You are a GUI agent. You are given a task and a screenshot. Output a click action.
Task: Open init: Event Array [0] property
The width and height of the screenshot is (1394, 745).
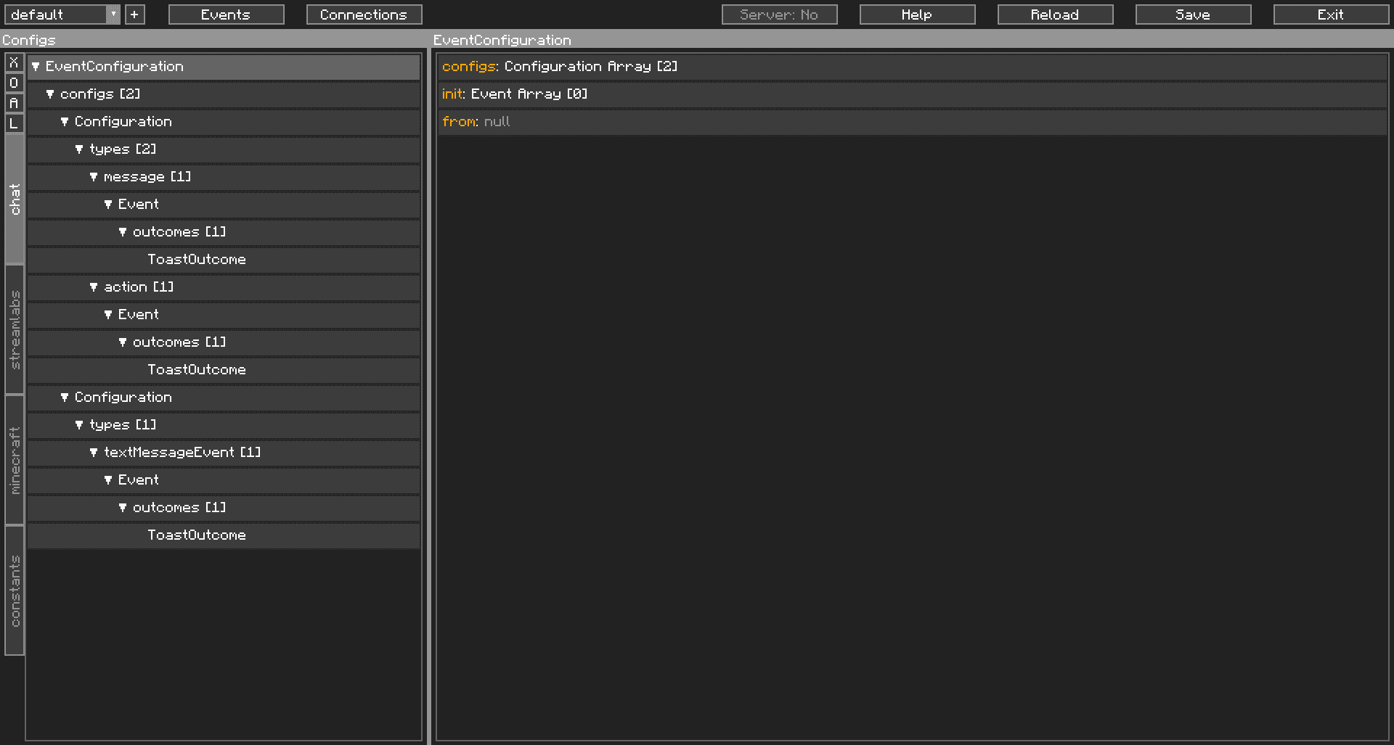[x=913, y=94]
